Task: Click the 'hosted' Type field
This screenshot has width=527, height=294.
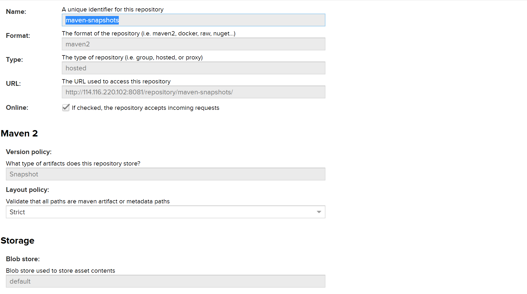Action: pos(194,68)
